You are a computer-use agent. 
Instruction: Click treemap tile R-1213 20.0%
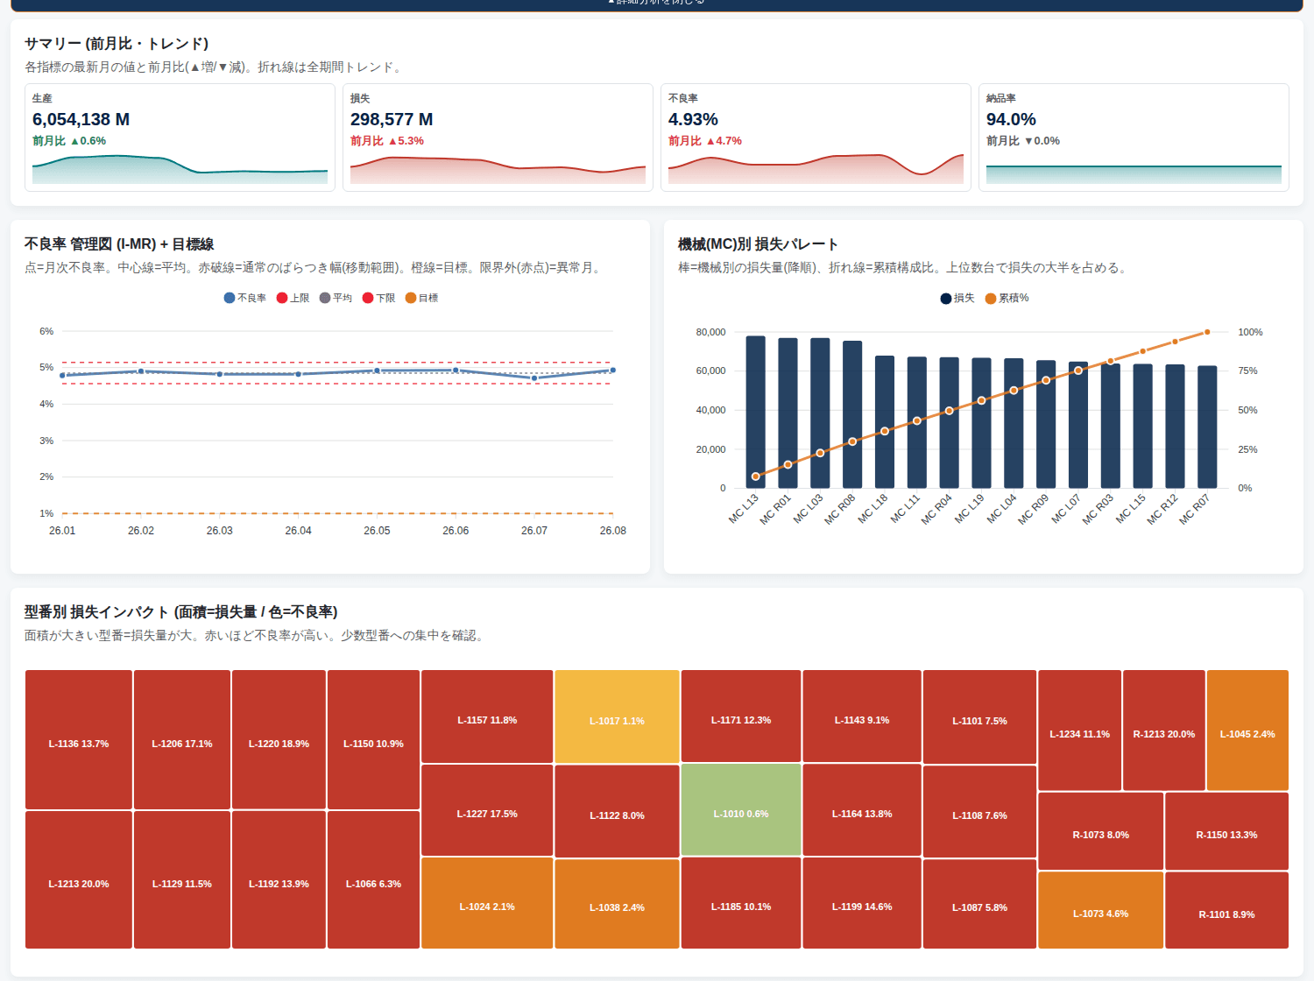[x=1164, y=730]
